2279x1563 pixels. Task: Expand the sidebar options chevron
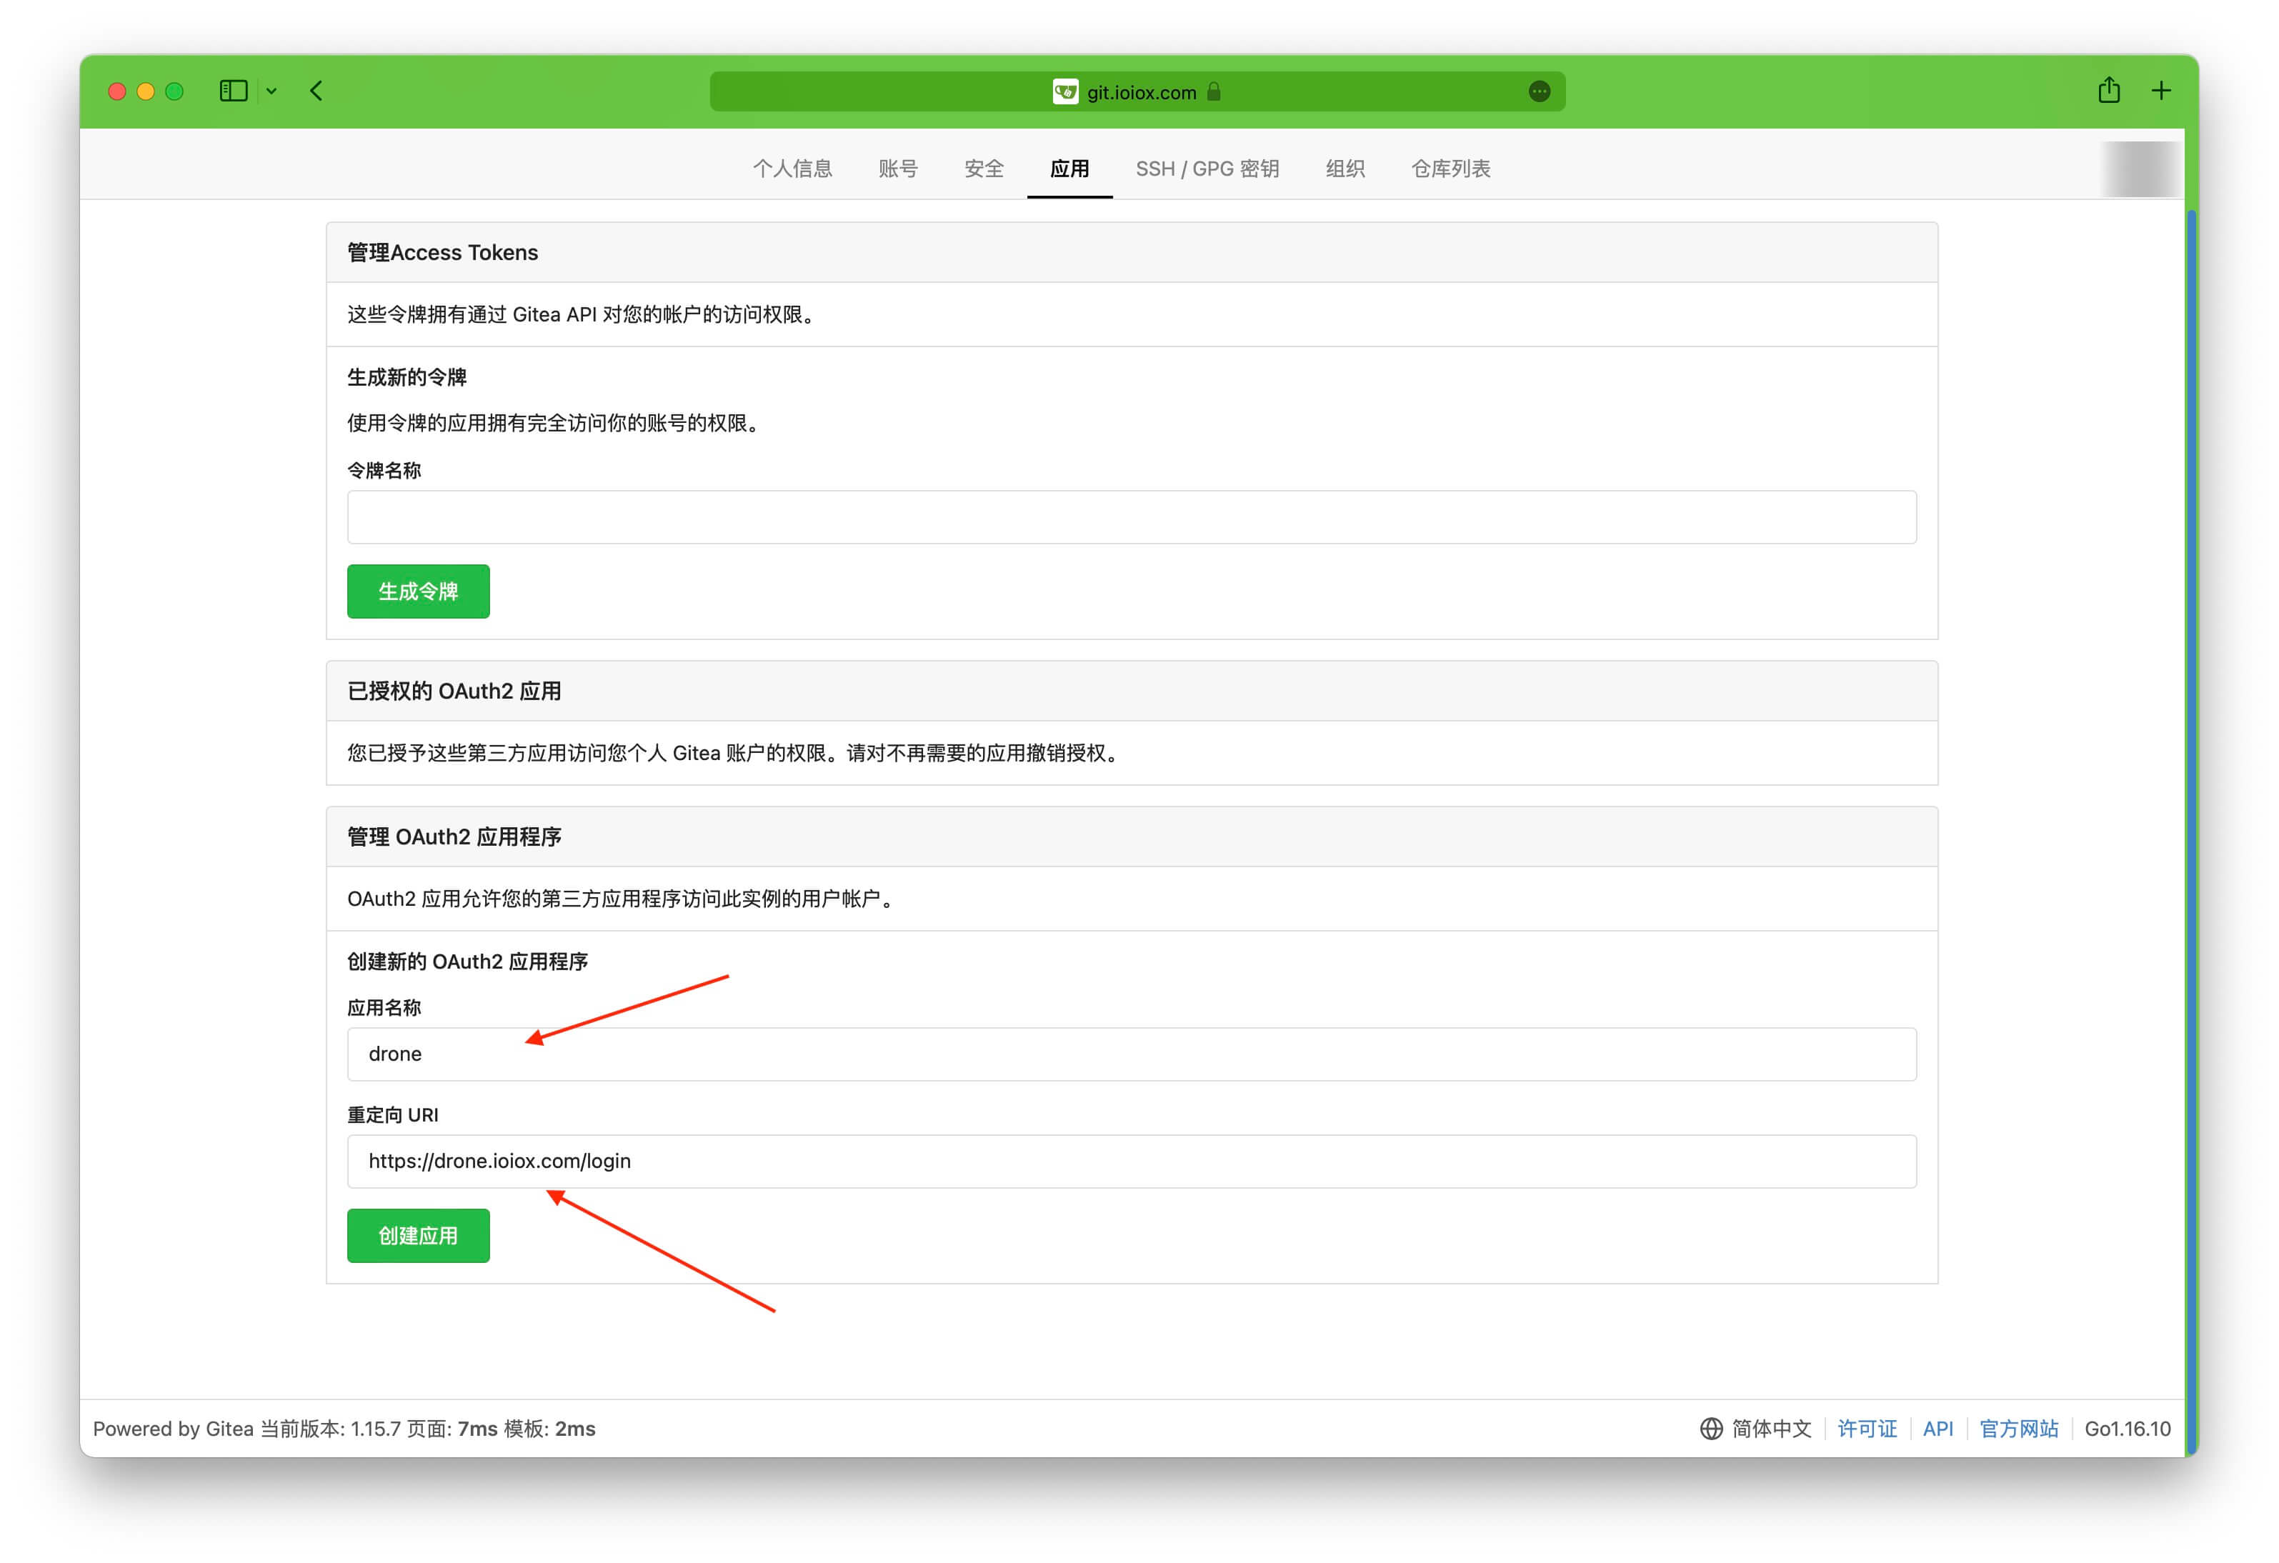click(271, 91)
